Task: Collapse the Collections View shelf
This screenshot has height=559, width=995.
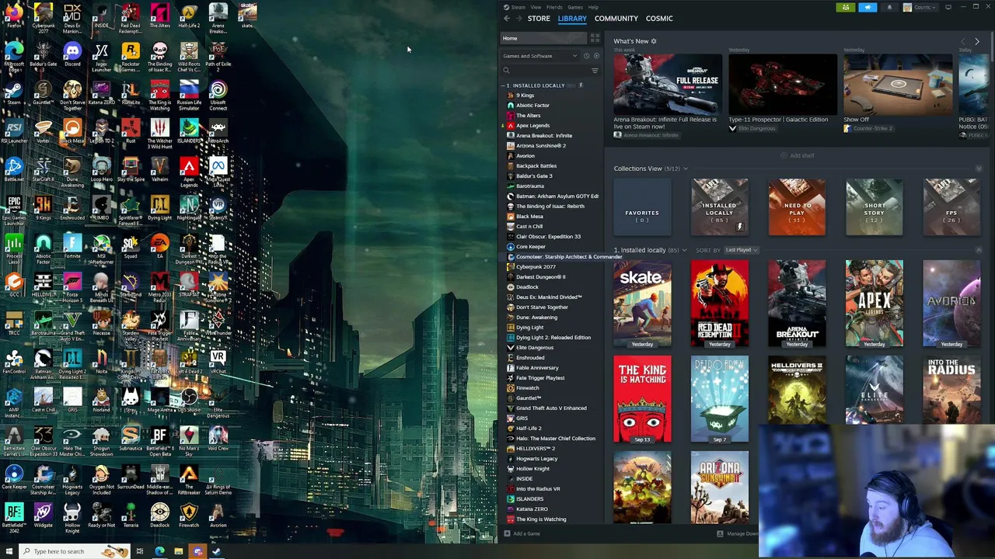Action: tap(979, 168)
